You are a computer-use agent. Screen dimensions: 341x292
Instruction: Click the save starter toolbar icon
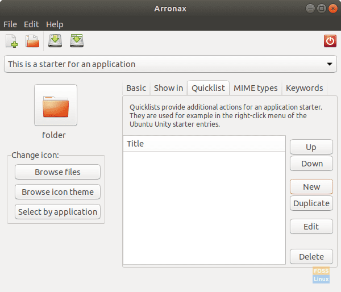pyautogui.click(x=55, y=41)
